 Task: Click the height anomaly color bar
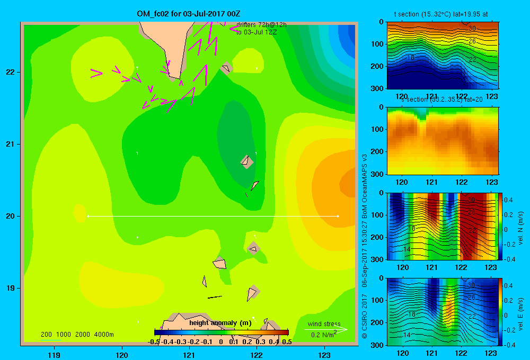(222, 332)
